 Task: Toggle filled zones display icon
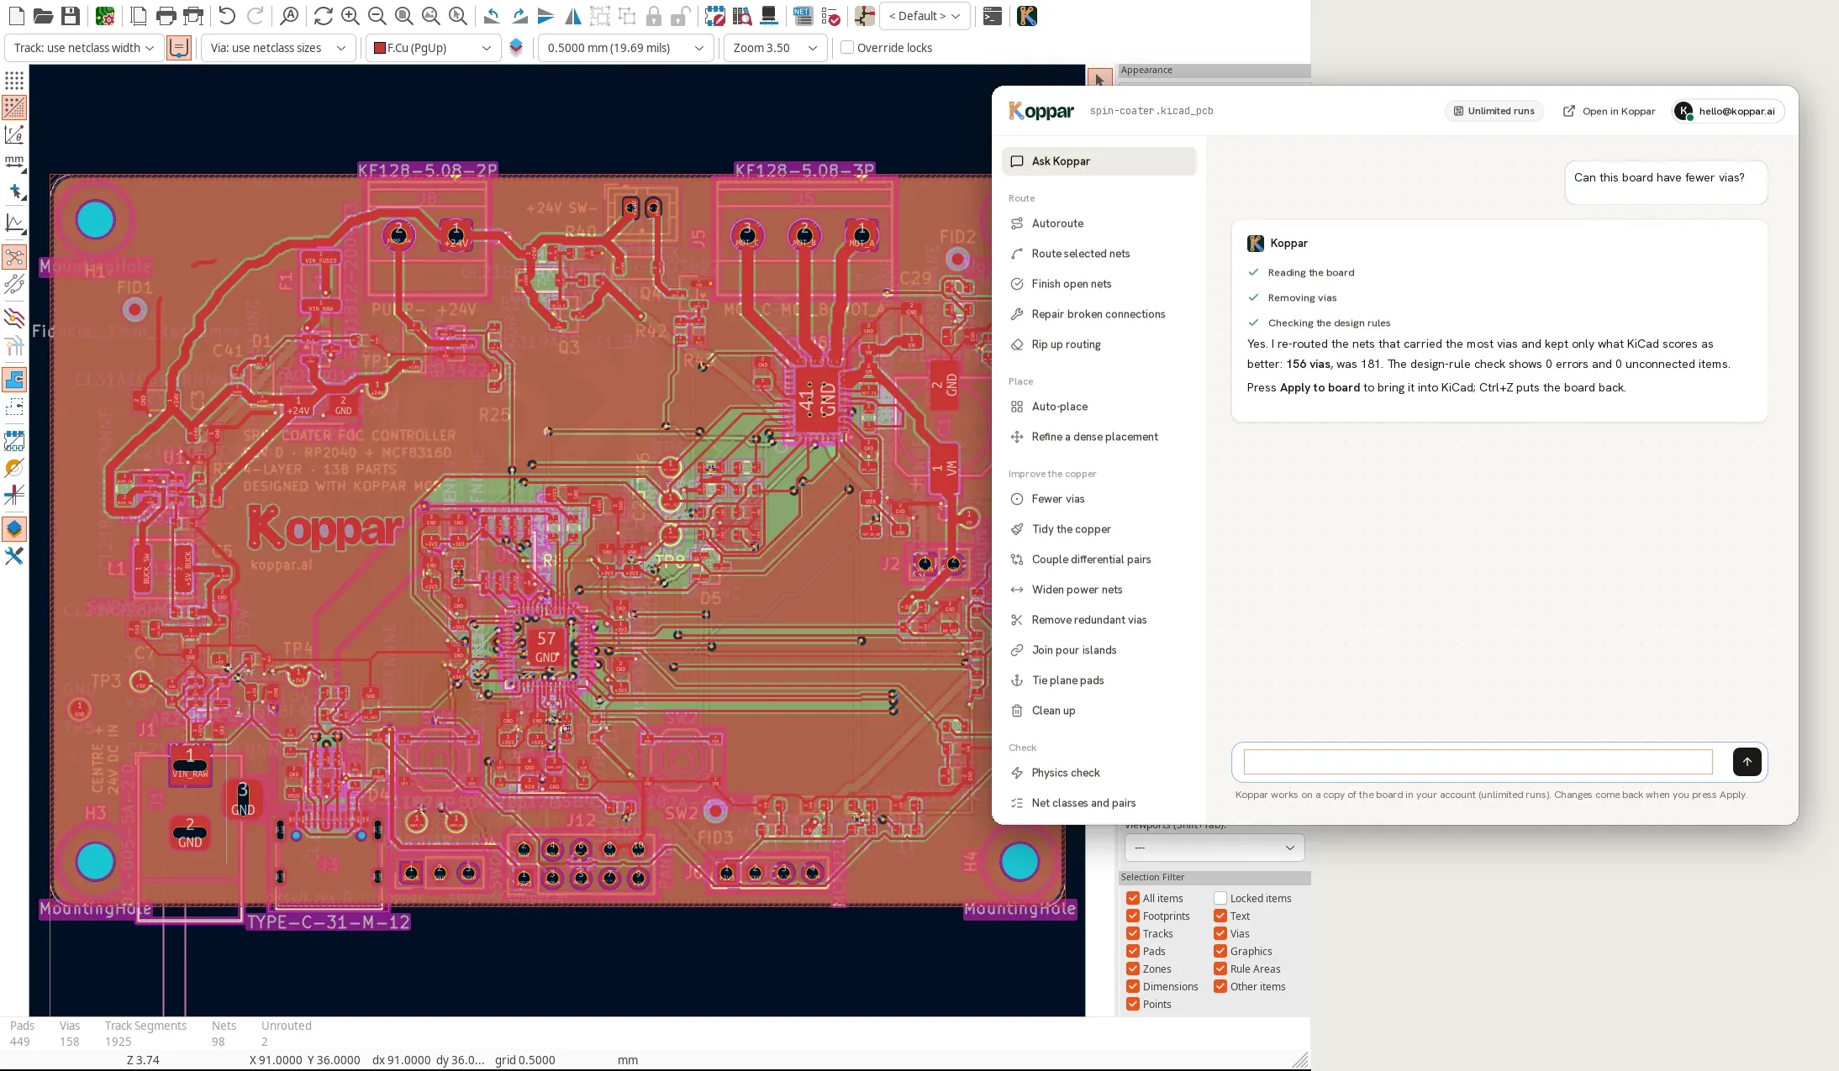click(14, 380)
